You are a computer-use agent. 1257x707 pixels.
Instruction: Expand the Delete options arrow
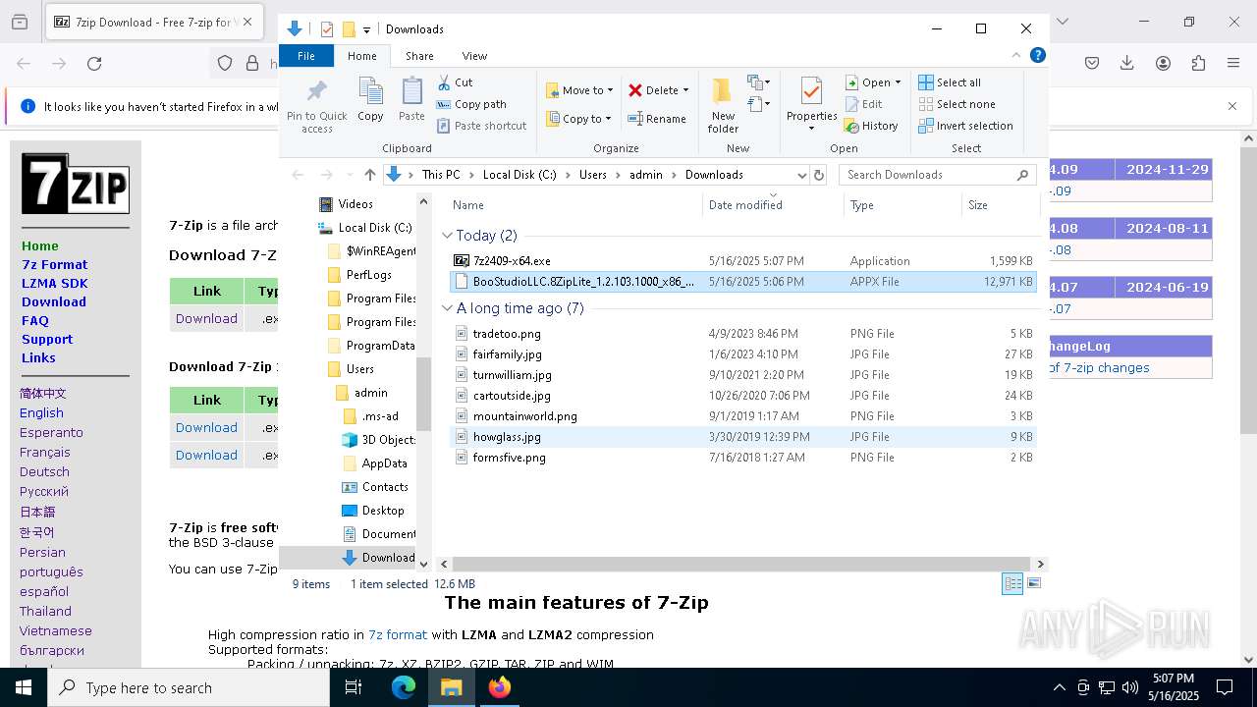[685, 90]
